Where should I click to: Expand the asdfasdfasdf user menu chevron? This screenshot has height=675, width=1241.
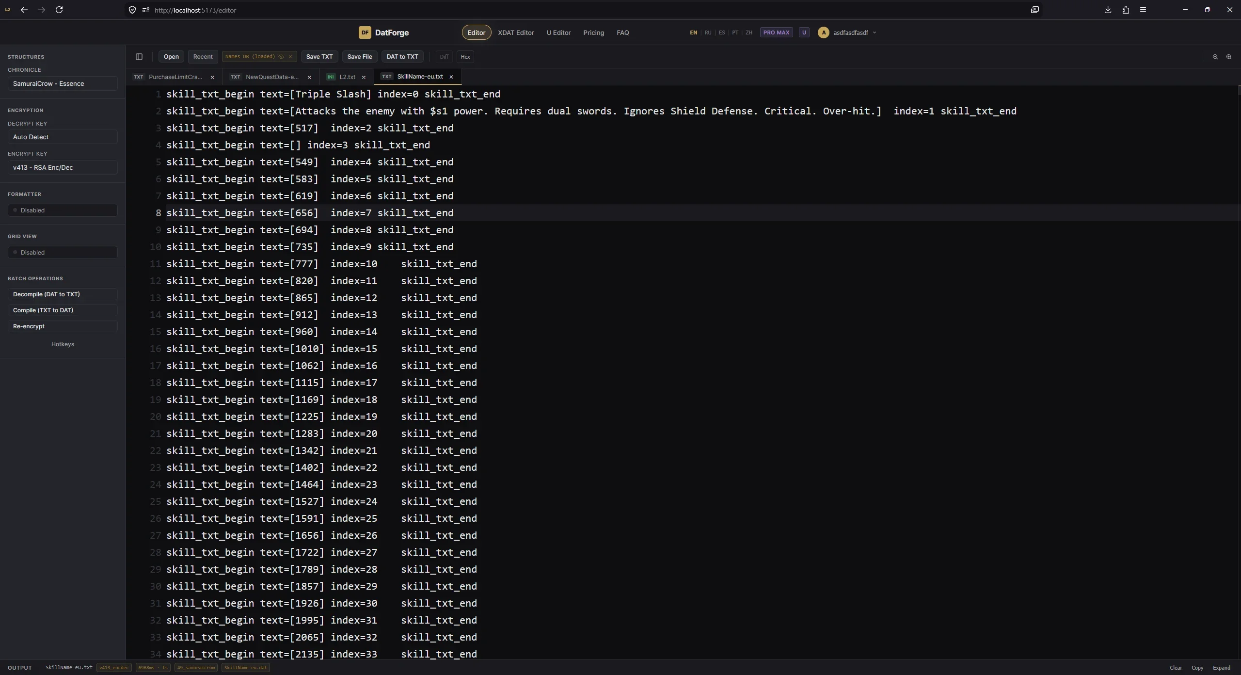pos(875,32)
